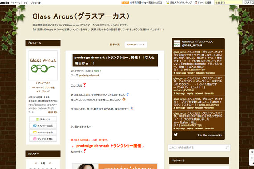Open the prodesign denmark trunk show post title
254x169 pixels.
click(115, 60)
